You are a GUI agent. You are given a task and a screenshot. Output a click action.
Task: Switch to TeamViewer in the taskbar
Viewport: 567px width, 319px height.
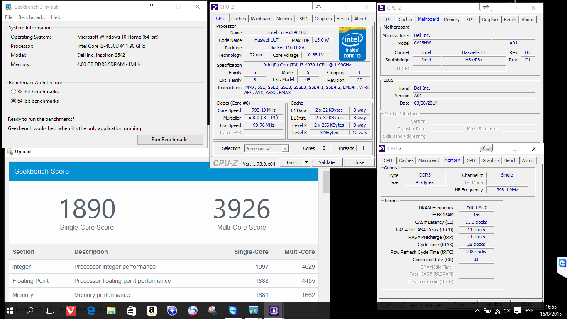pyautogui.click(x=233, y=310)
